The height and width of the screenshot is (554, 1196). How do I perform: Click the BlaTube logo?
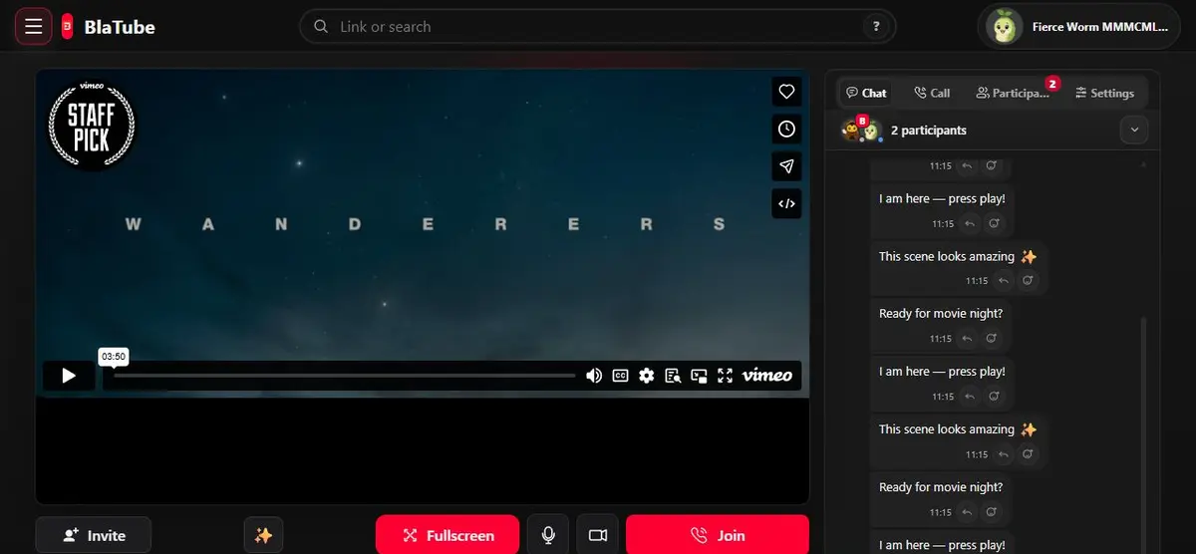click(x=108, y=27)
